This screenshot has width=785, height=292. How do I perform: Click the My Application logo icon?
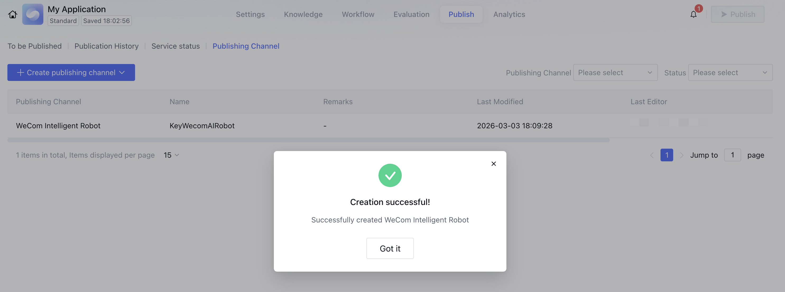point(33,14)
